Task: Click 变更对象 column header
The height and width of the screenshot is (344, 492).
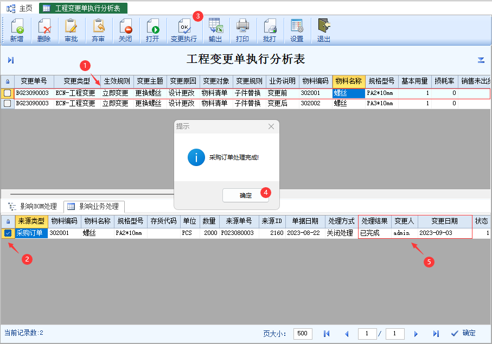Action: point(216,81)
